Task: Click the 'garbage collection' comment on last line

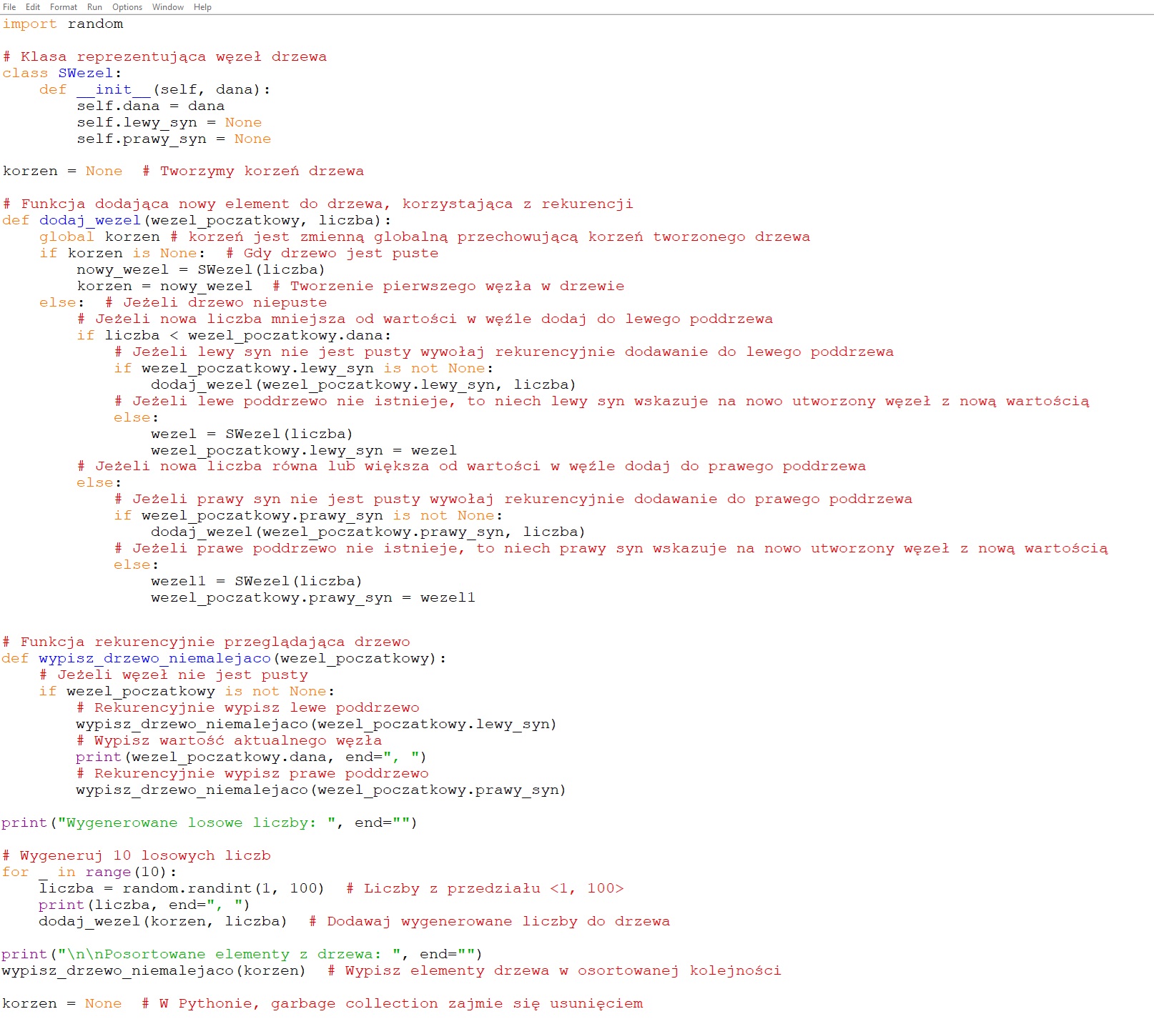Action: (392, 1004)
